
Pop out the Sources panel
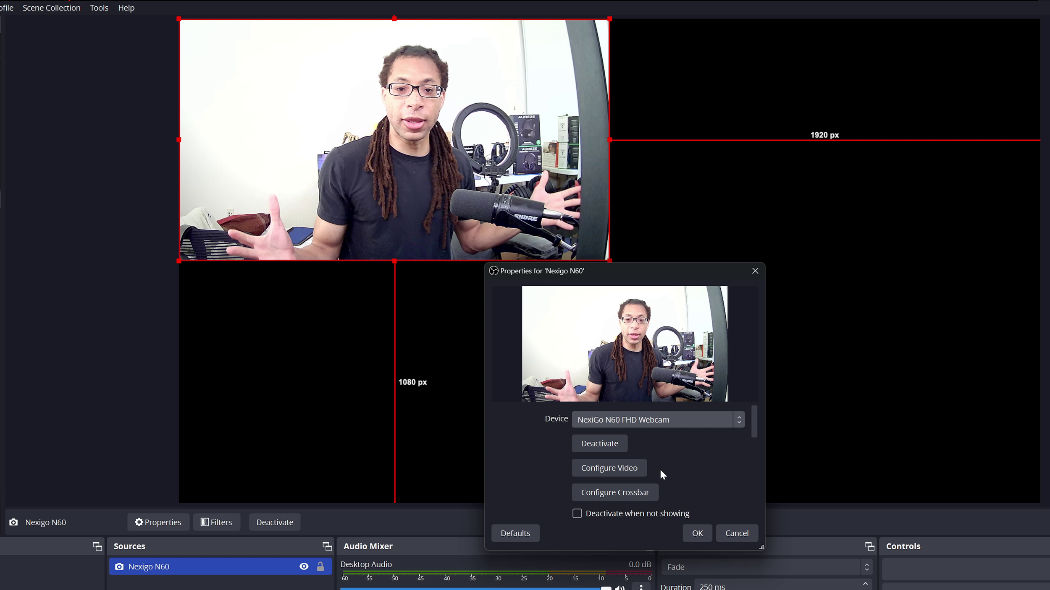tap(327, 546)
